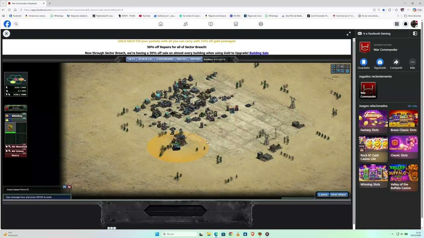
Task: Click the Facebook search magnifier
Action: [16, 24]
